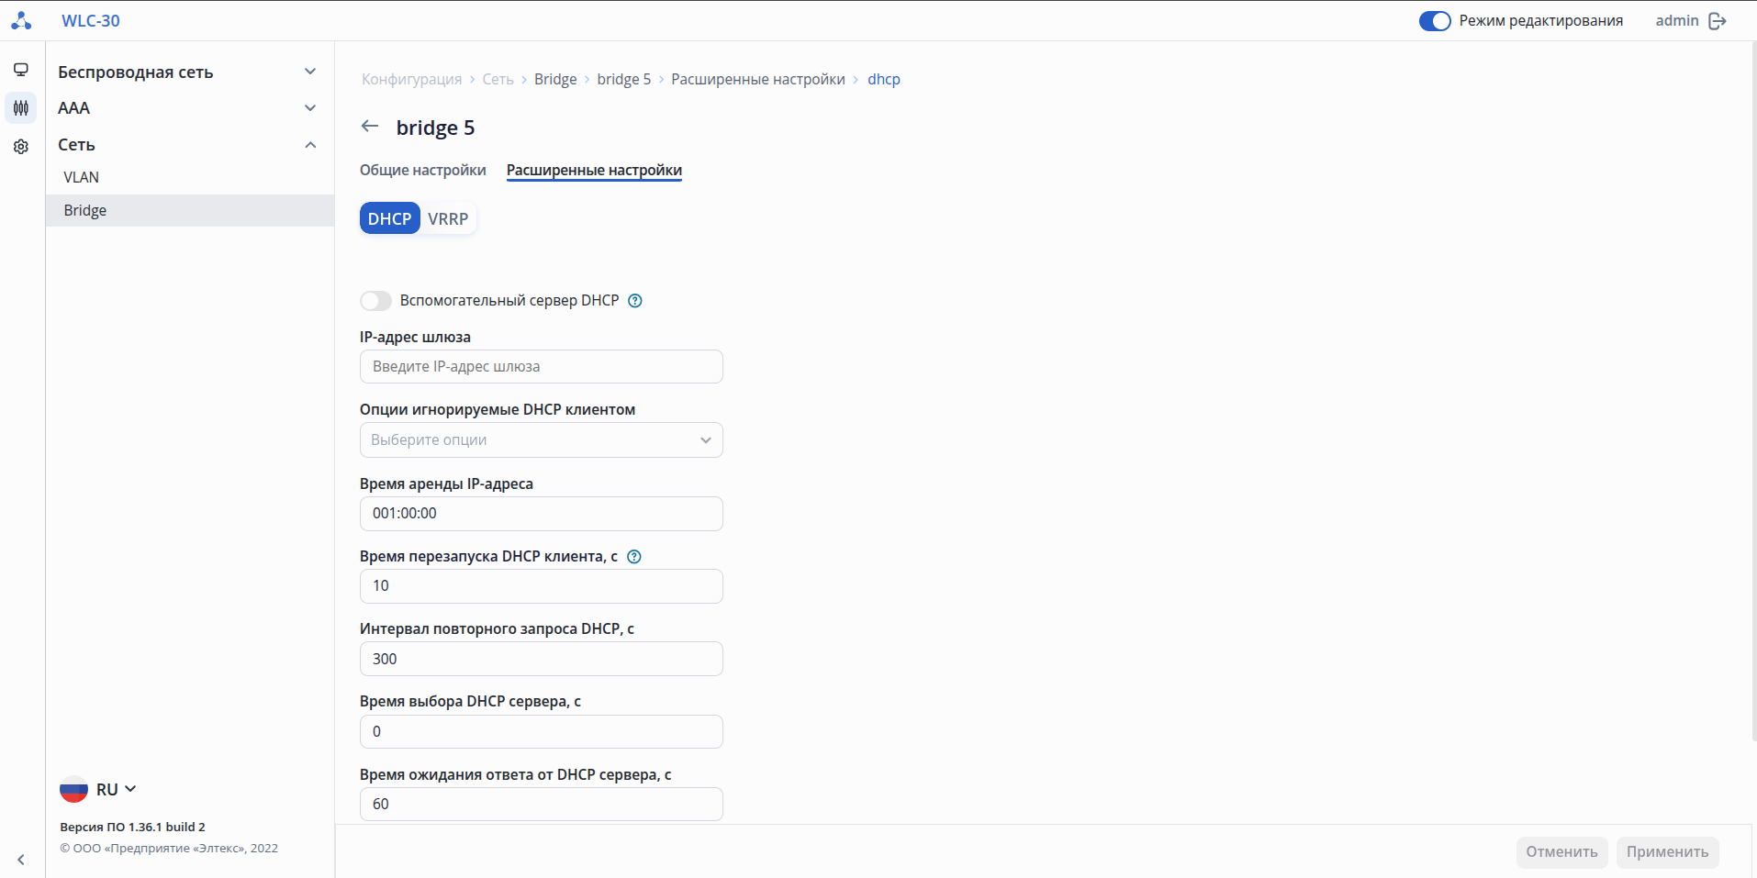
Task: Click the WLC-30 logo icon
Action: click(x=21, y=20)
